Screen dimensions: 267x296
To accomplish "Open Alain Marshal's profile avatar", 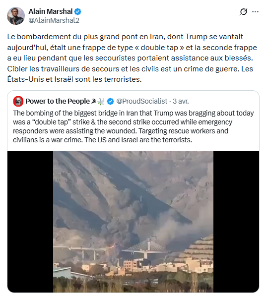I will [x=16, y=16].
